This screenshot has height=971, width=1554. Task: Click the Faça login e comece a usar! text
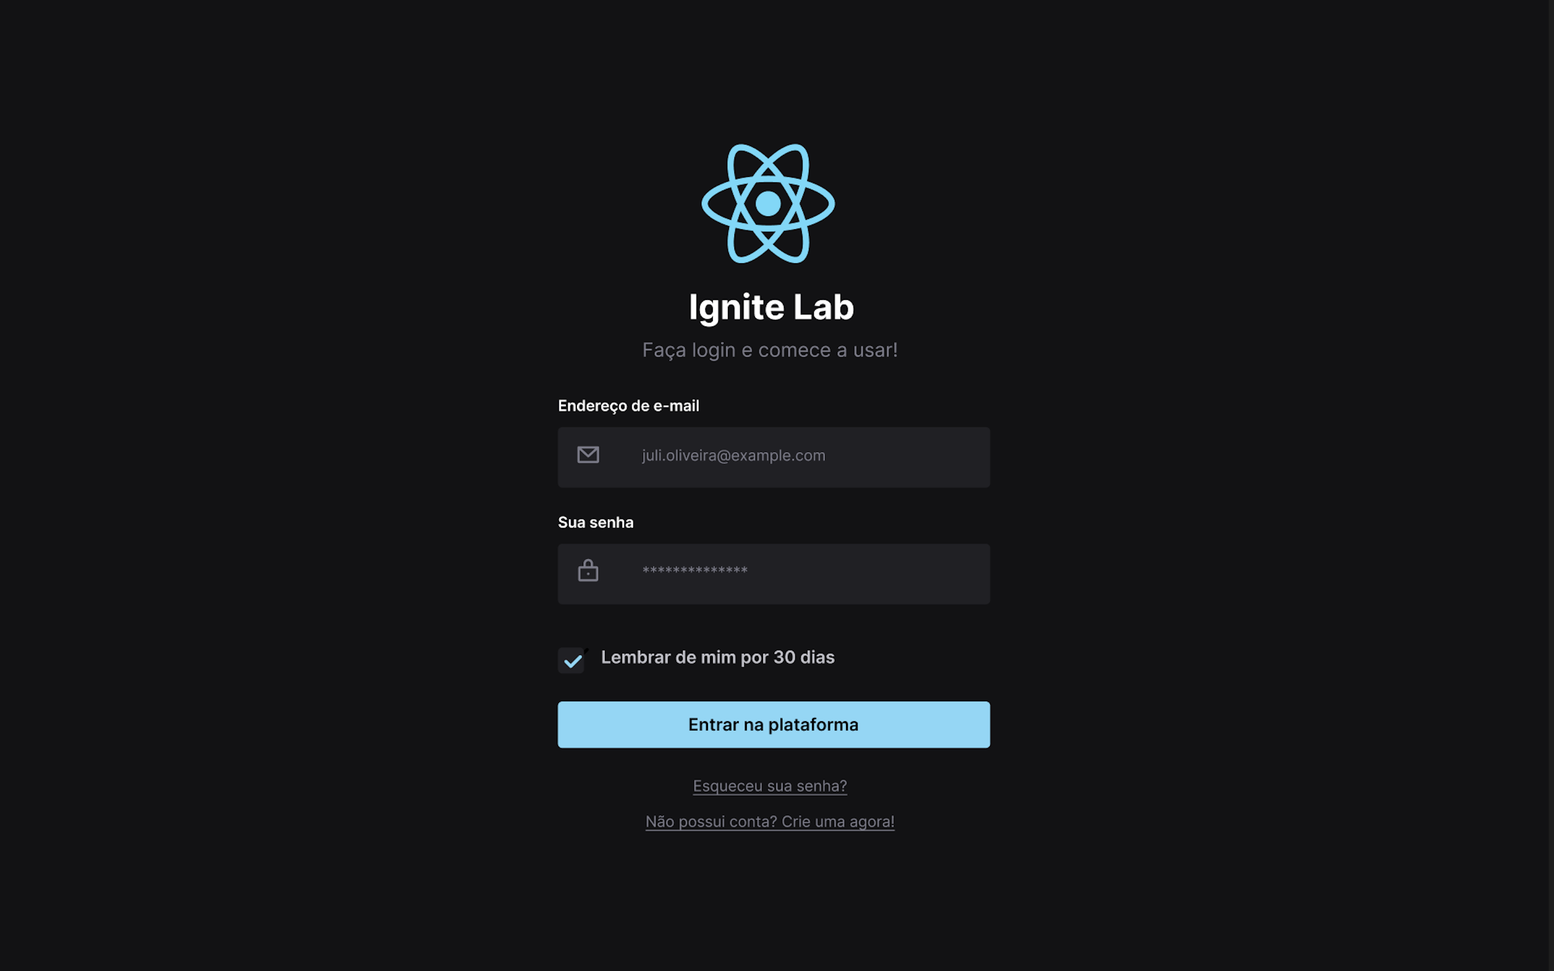pyautogui.click(x=770, y=350)
